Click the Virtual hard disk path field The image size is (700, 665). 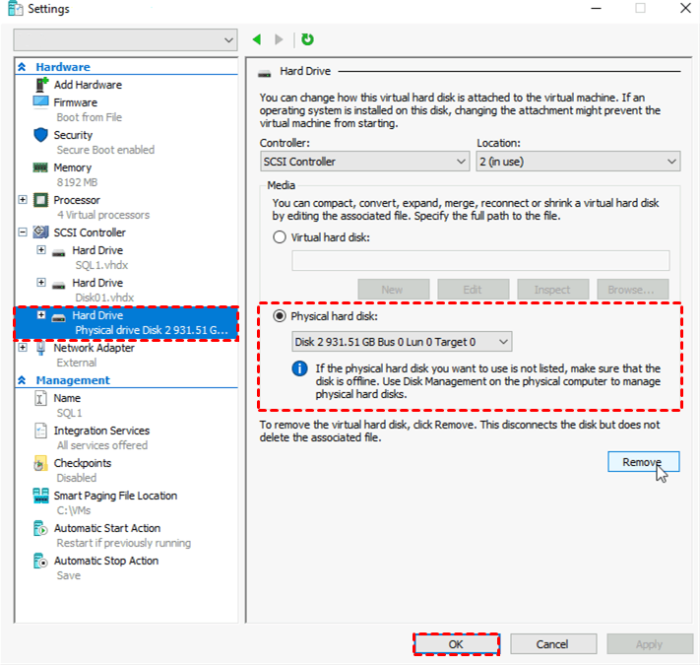480,260
